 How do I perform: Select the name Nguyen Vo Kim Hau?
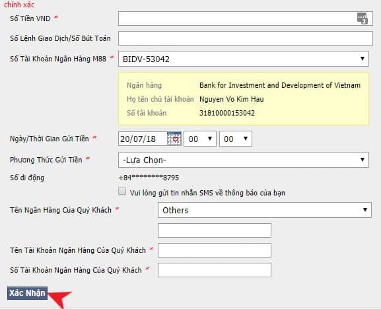click(232, 99)
